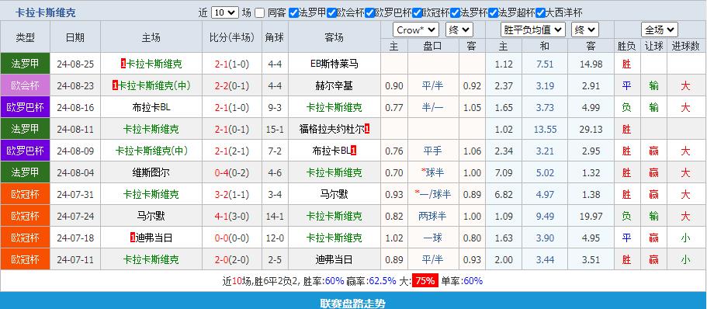Screen dimensions: 707x309
Task: Open home team 马尔默 on 24-07-24
Action: (151, 216)
